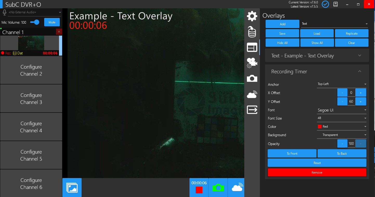The height and width of the screenshot is (197, 375).
Task: Open the video camera settings panel
Action: click(252, 63)
